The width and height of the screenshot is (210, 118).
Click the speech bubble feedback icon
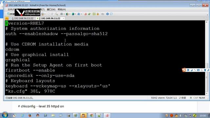pos(111,14)
